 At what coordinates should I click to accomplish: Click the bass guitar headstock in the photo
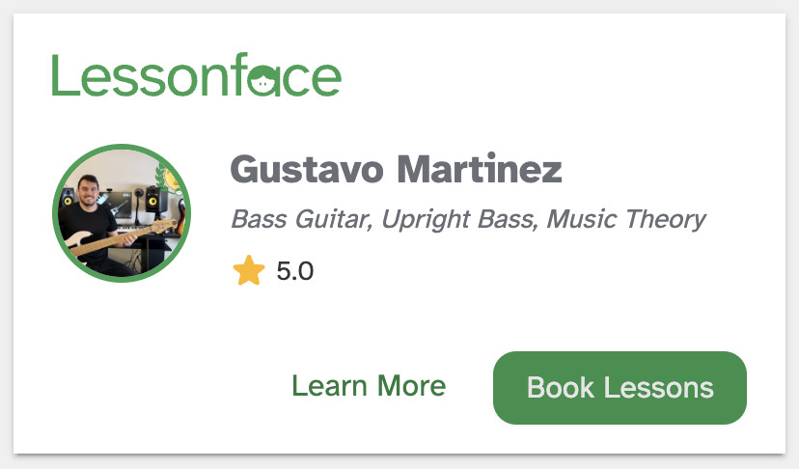[166, 225]
